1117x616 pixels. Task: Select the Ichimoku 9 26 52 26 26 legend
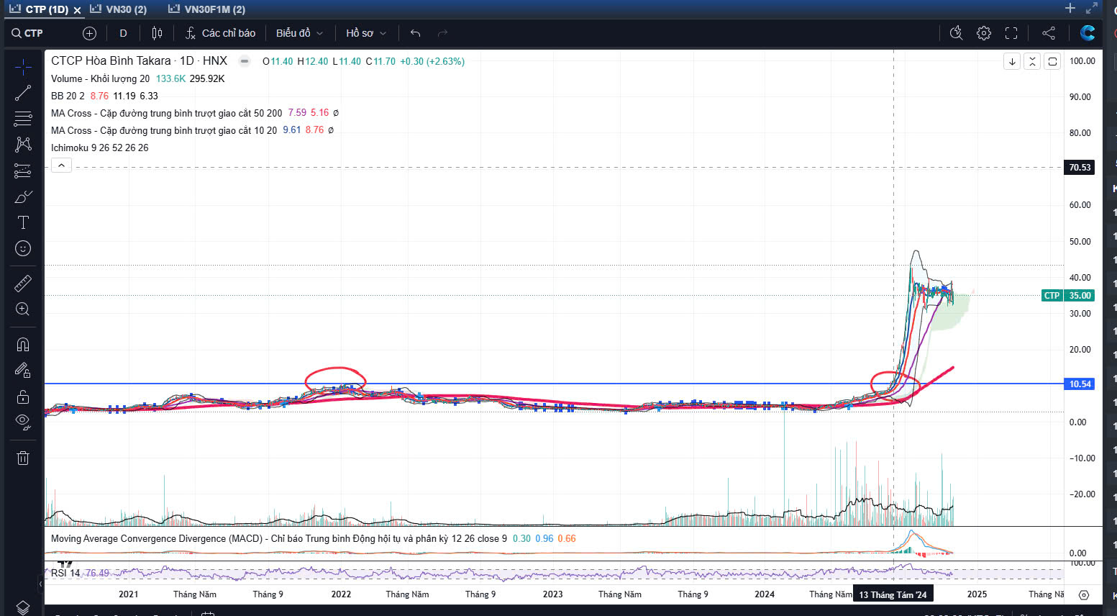[x=100, y=148]
